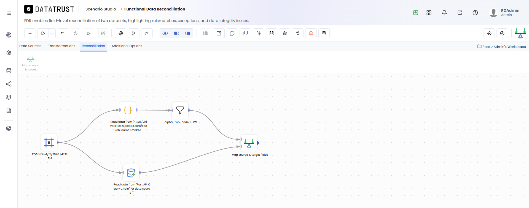
Task: Add a new item with the plus button
Action: 30,33
